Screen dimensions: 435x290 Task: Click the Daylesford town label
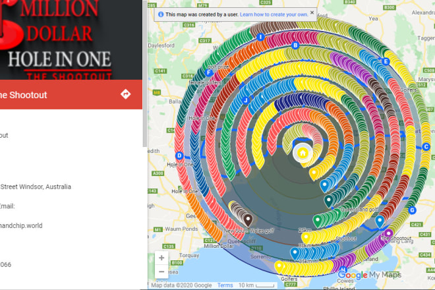coord(161,45)
